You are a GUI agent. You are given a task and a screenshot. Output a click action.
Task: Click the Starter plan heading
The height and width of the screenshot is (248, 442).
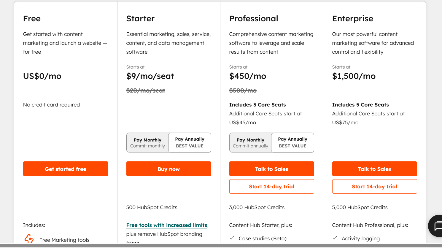click(x=140, y=18)
